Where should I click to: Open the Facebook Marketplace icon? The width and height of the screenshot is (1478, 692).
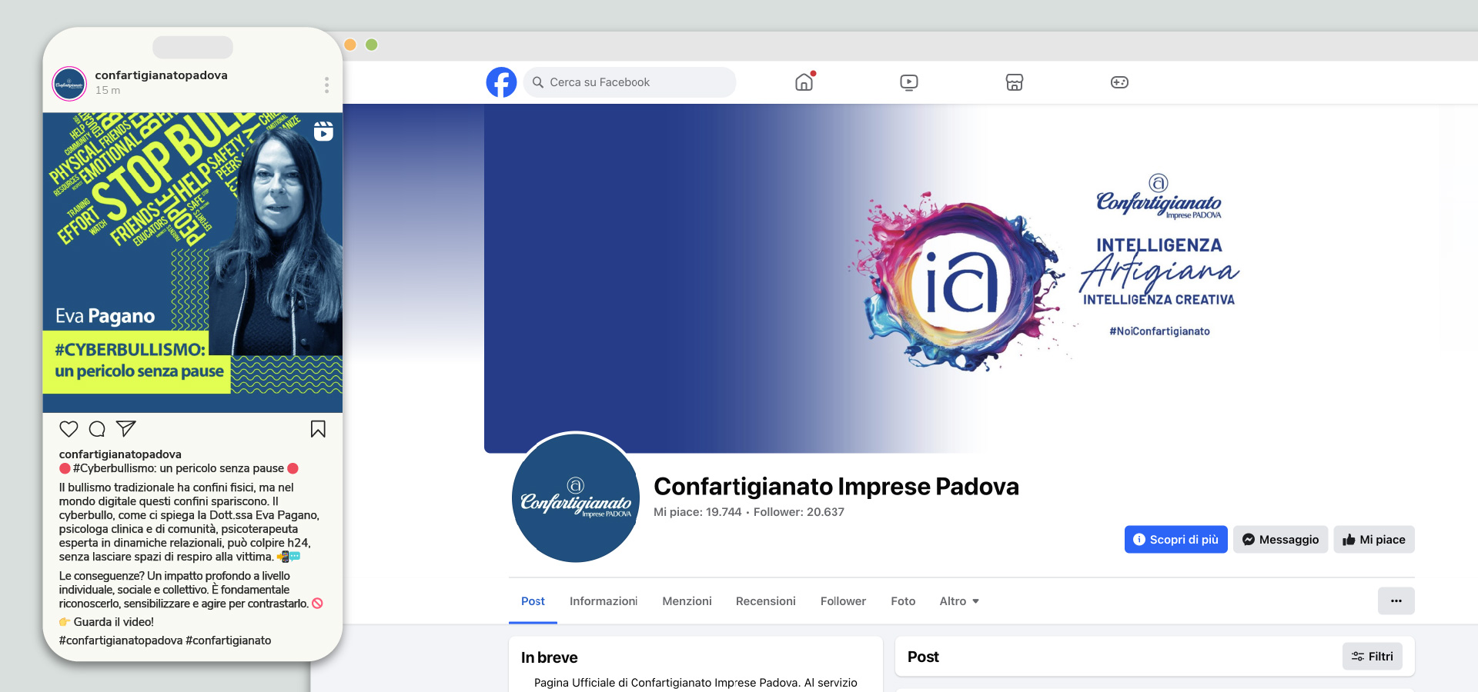coord(1015,82)
